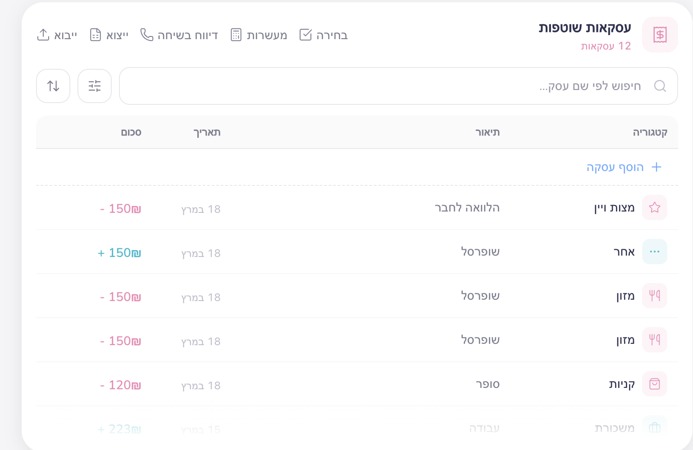This screenshot has width=693, height=450.
Task: Click the three-dots icon for אחר category
Action: (x=655, y=252)
